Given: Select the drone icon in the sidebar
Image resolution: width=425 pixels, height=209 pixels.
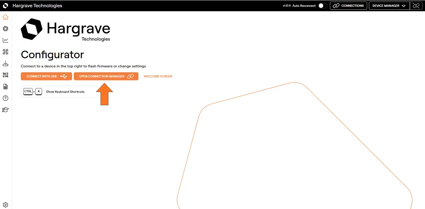Looking at the screenshot, I should (5, 52).
